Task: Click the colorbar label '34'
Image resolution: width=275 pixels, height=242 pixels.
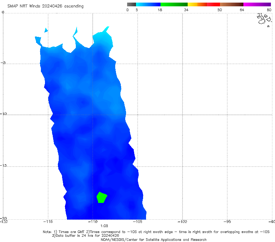Action: coord(186,10)
